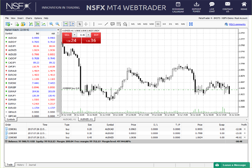252x168 pixels.
Task: Decrease the order volume with down arrow
Action: point(74,35)
